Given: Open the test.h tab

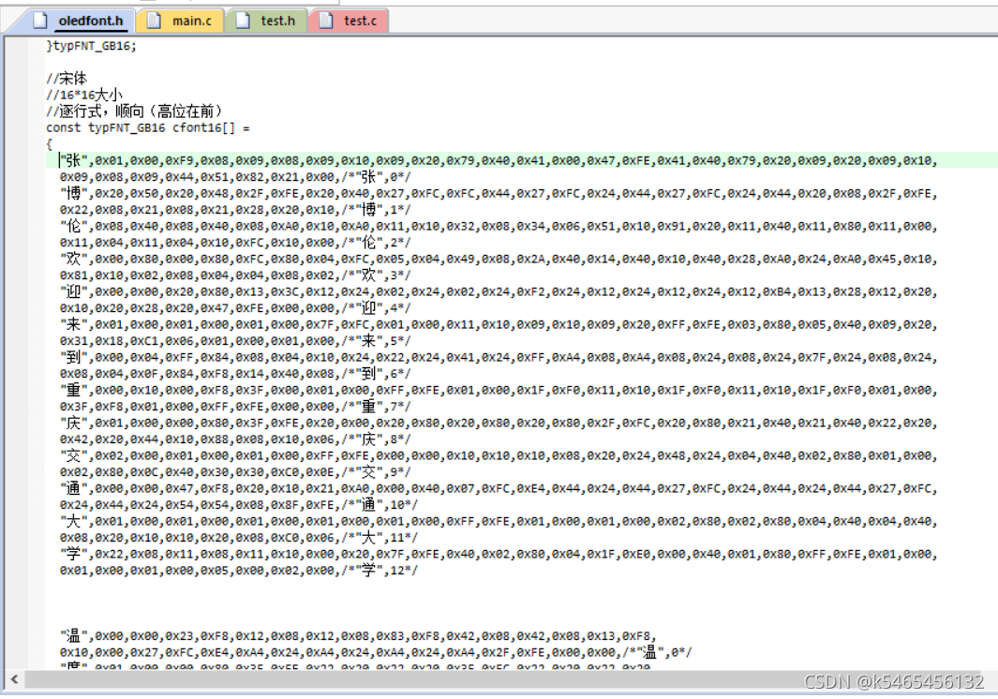Looking at the screenshot, I should click(x=266, y=21).
